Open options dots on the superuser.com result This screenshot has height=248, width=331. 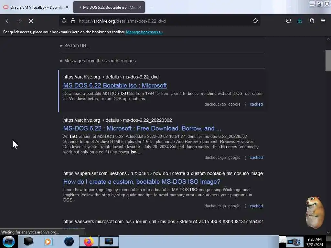click(245, 206)
